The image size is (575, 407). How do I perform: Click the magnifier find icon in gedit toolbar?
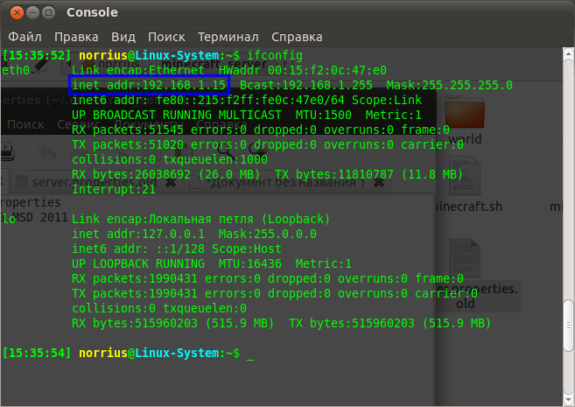pos(225,151)
